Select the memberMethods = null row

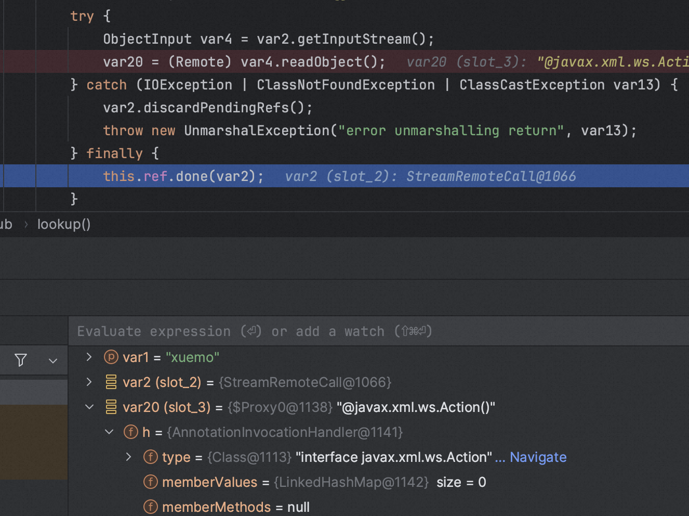pyautogui.click(x=378, y=507)
